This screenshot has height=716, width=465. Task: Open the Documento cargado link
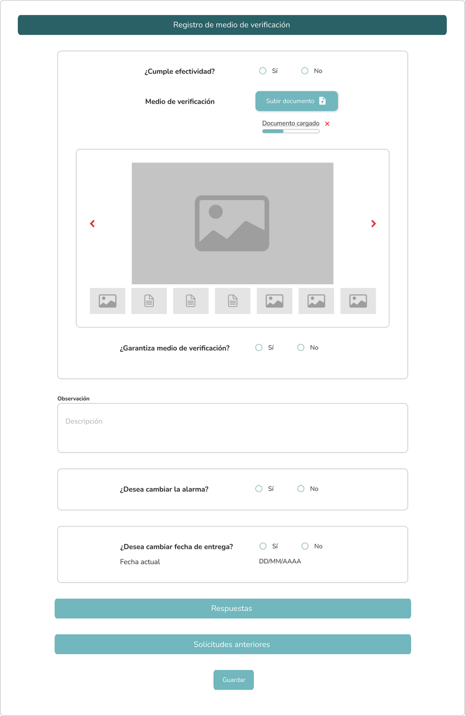tap(290, 123)
